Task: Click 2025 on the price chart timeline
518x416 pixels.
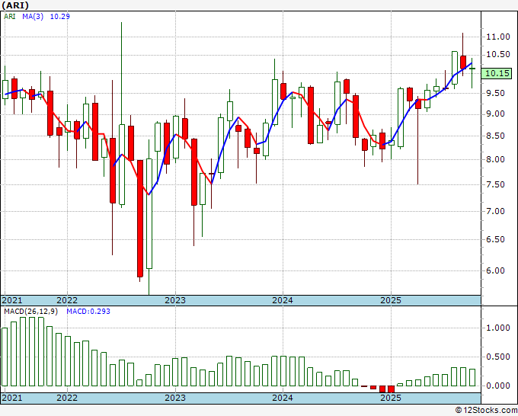Action: (x=391, y=300)
